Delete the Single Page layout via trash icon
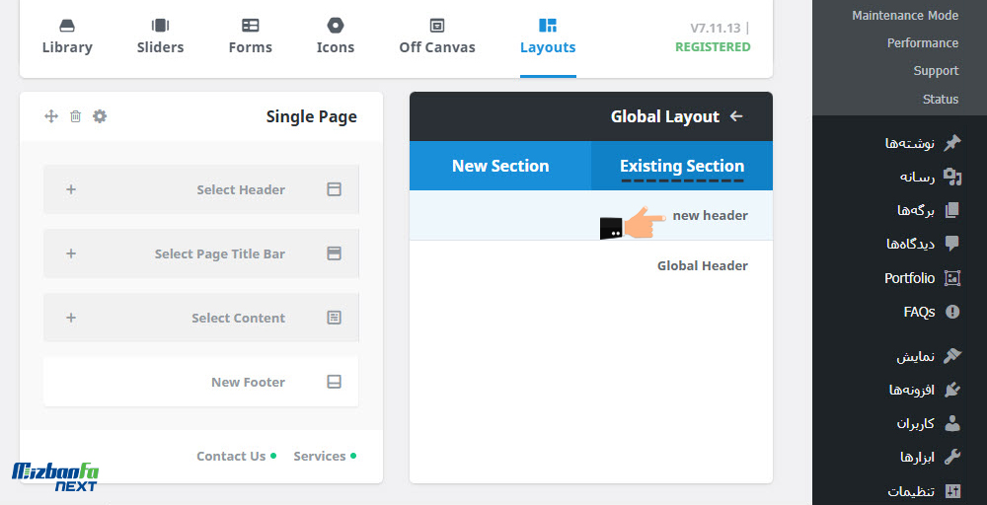 click(x=76, y=116)
